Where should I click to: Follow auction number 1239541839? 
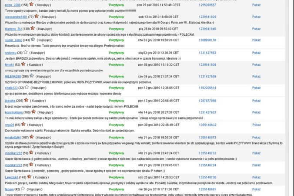pyautogui.click(x=207, y=65)
